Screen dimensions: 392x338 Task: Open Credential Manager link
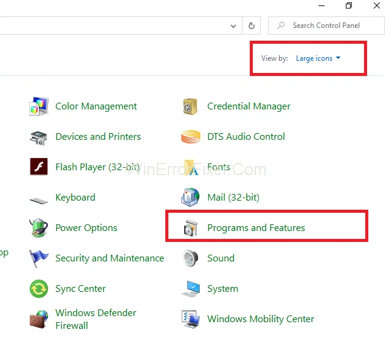pos(249,106)
